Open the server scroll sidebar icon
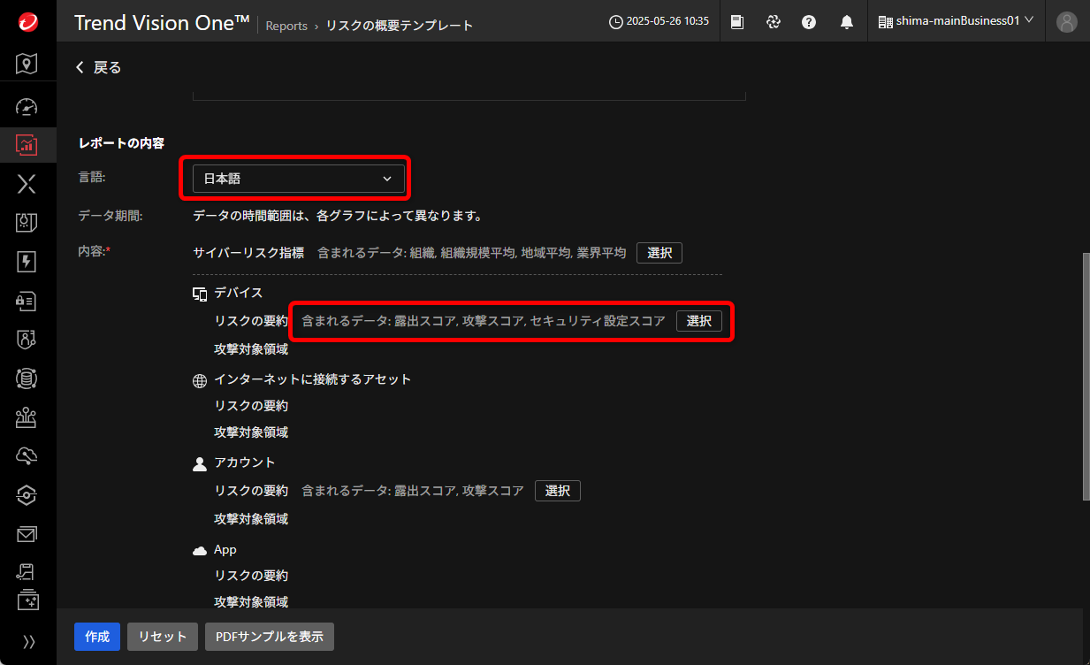 tap(27, 573)
